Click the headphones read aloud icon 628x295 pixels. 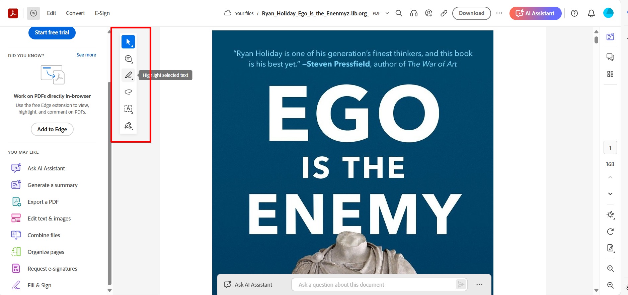click(x=414, y=13)
